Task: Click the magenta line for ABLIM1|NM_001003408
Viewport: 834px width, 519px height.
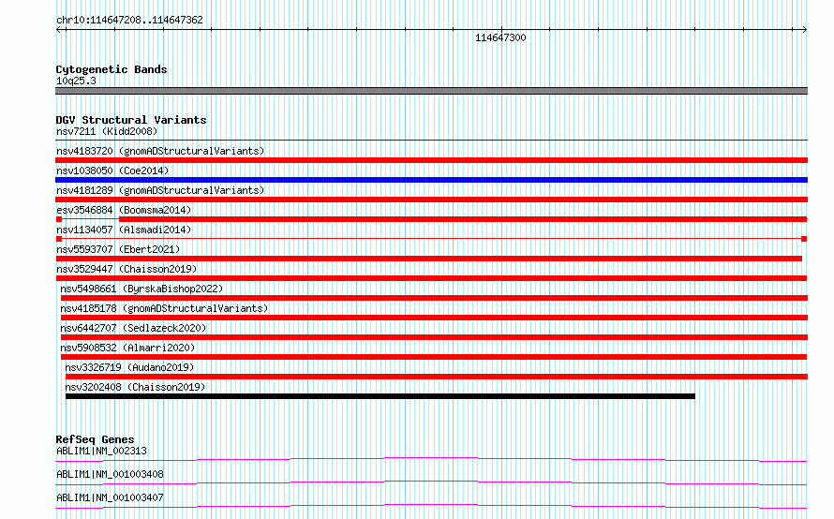Action: tap(431, 482)
